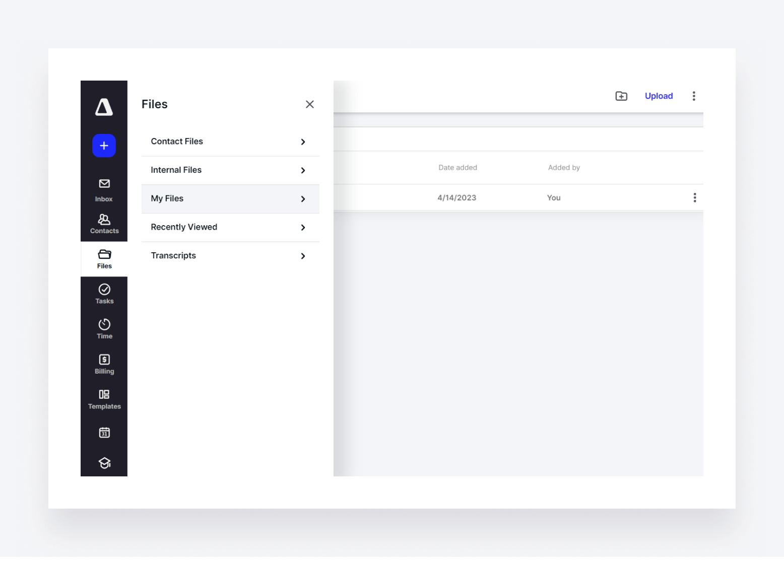
Task: Open the calendar icon in sidebar
Action: 104,433
